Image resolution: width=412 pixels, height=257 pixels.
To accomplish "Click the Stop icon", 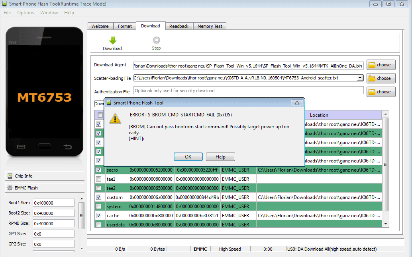I will pos(156,40).
